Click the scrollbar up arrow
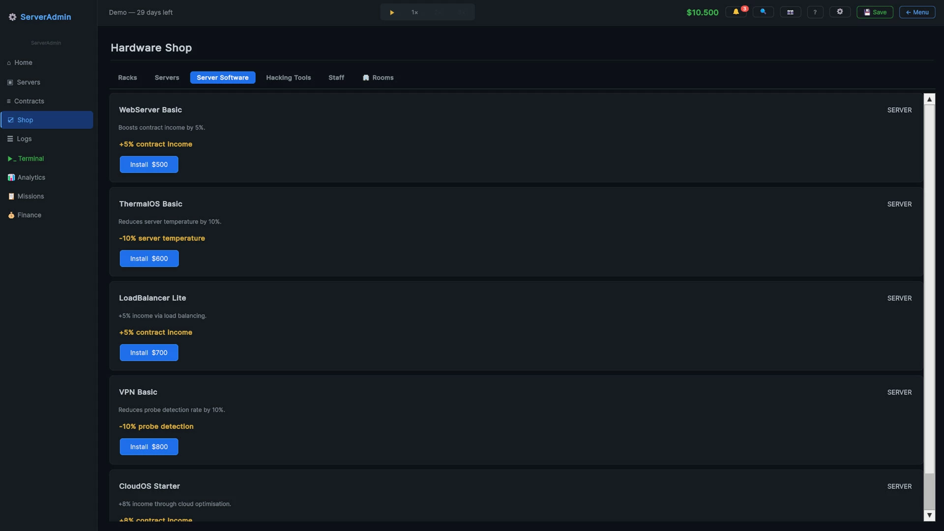 pos(929,99)
